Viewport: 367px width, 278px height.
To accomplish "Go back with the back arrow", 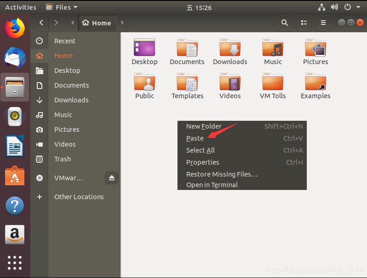I will tap(41, 23).
